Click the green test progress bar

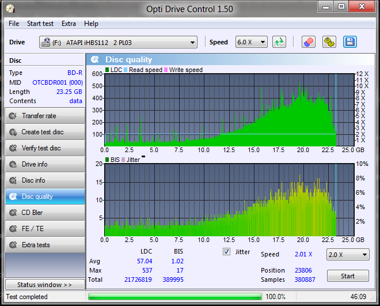(x=174, y=297)
